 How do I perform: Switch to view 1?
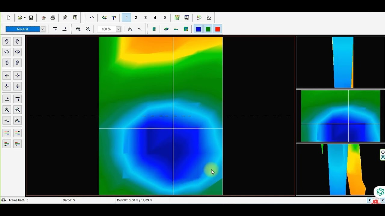point(126,18)
